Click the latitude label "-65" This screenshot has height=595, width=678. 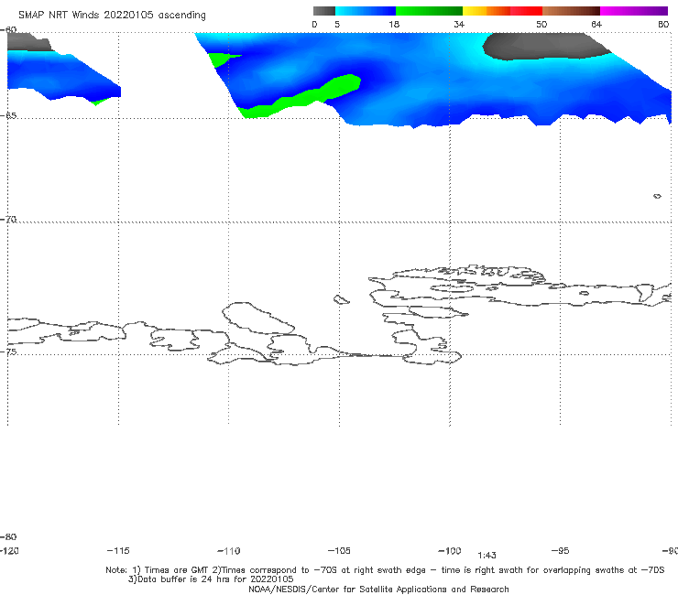pyautogui.click(x=8, y=116)
